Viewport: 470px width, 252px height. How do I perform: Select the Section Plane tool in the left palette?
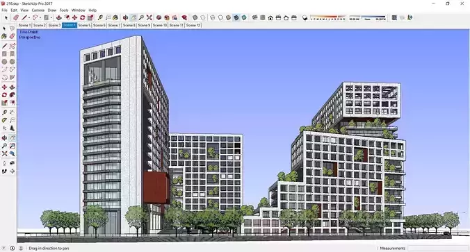pos(12,171)
